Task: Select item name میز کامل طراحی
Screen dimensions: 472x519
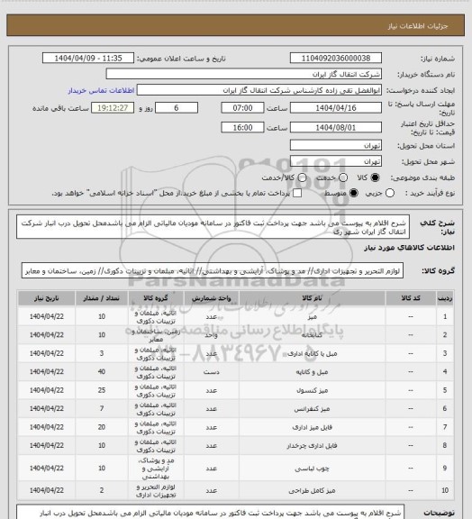Action: [x=312, y=490]
